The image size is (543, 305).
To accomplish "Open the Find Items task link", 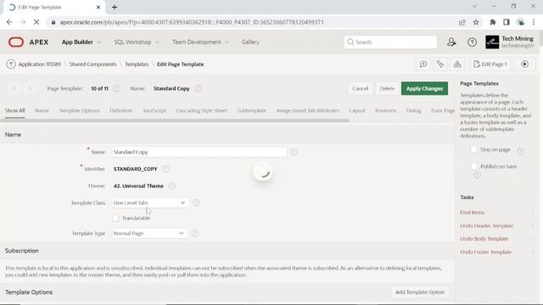I will 472,213.
